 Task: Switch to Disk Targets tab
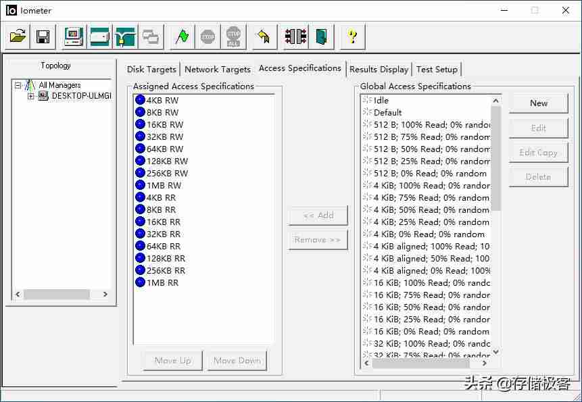(x=151, y=70)
